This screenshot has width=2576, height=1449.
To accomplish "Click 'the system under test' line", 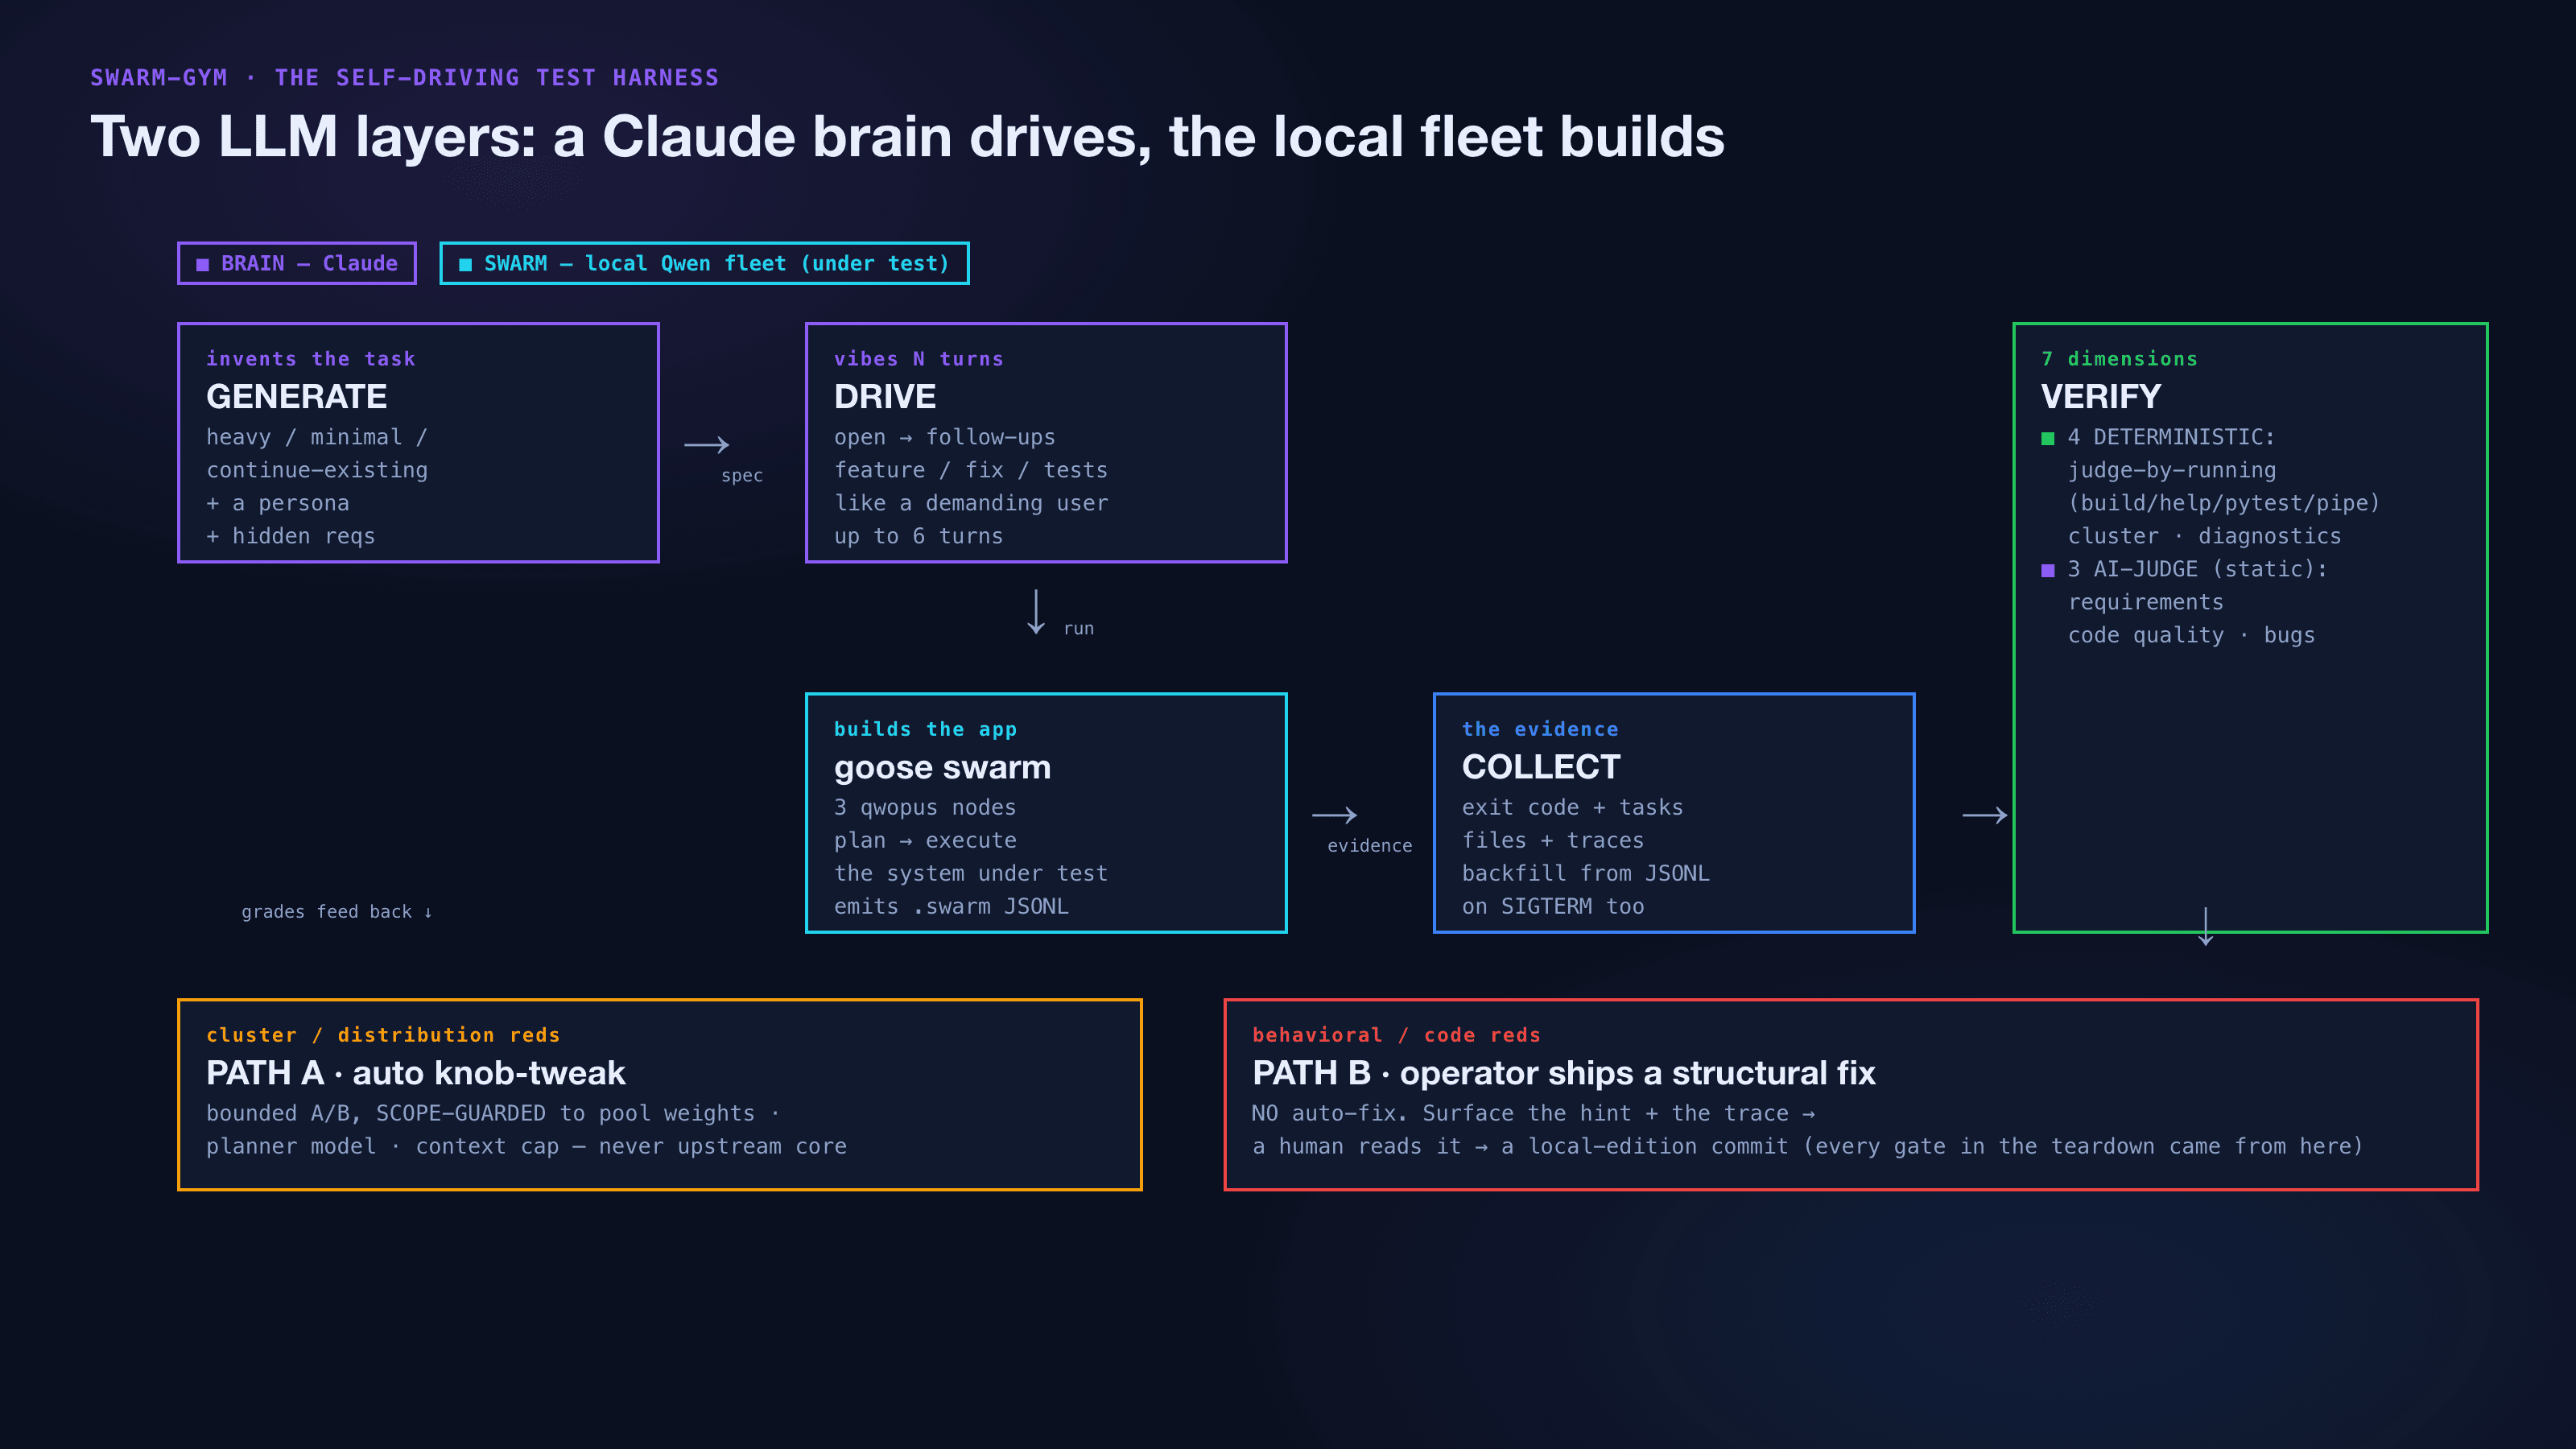I will (970, 874).
